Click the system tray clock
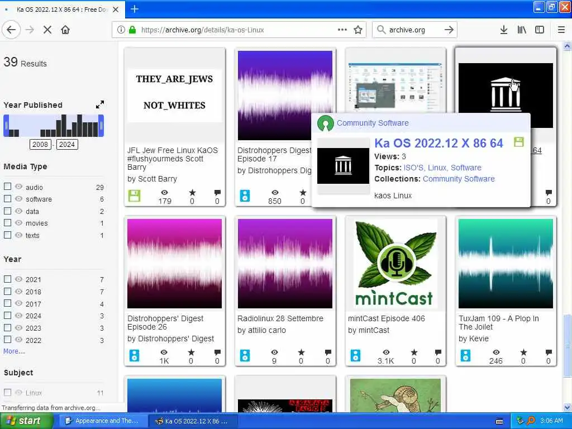This screenshot has width=572, height=429. click(x=551, y=421)
